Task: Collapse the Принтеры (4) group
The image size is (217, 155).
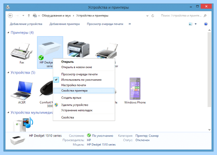Action: tap(8, 33)
